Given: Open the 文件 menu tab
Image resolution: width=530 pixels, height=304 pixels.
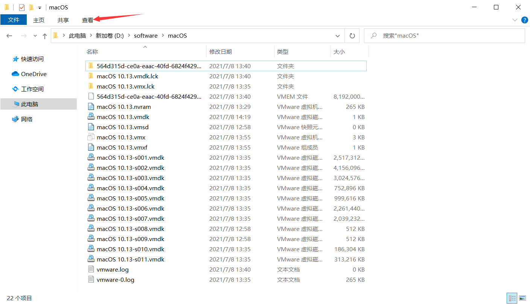Looking at the screenshot, I should point(14,20).
